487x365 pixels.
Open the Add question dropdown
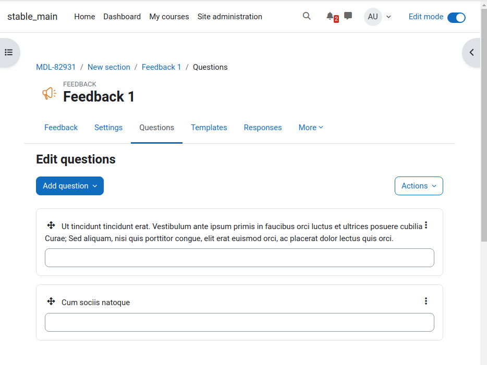(70, 186)
